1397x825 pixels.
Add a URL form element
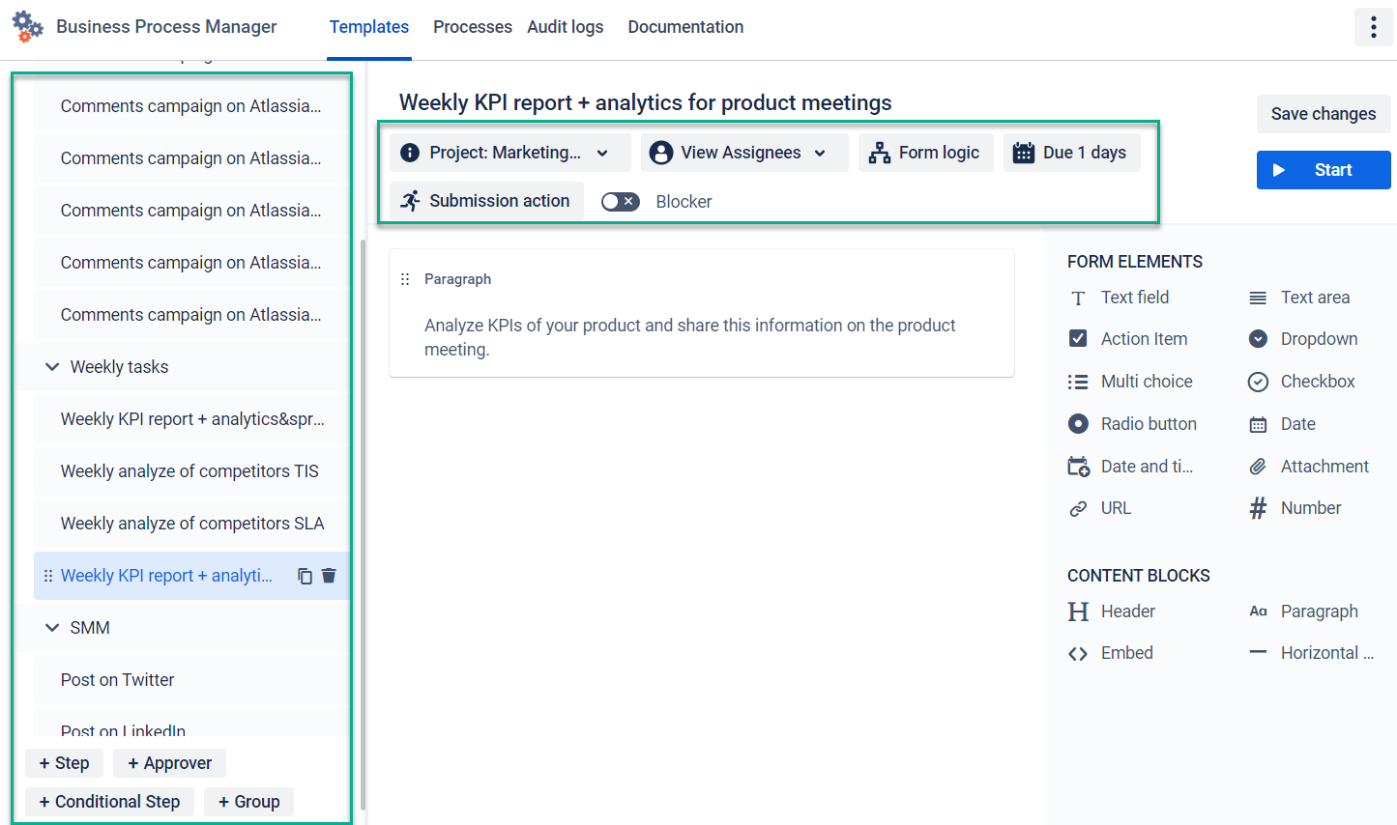(x=1099, y=508)
